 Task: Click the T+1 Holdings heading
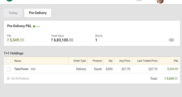(13, 53)
